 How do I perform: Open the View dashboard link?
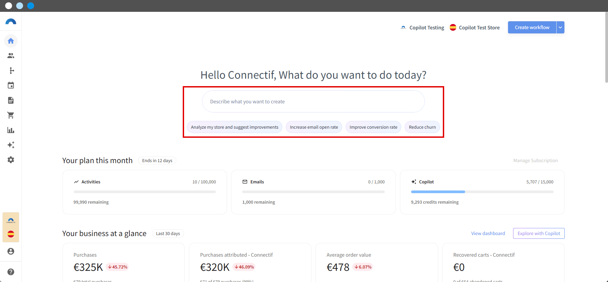(x=488, y=233)
